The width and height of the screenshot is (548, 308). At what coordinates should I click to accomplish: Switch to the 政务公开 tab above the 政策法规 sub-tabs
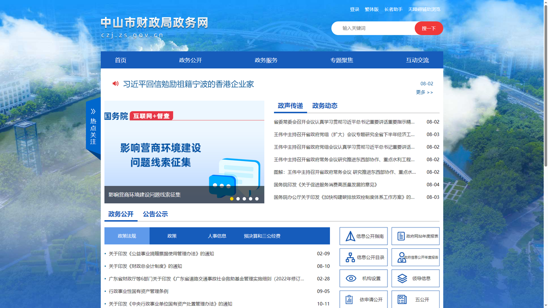(x=121, y=214)
